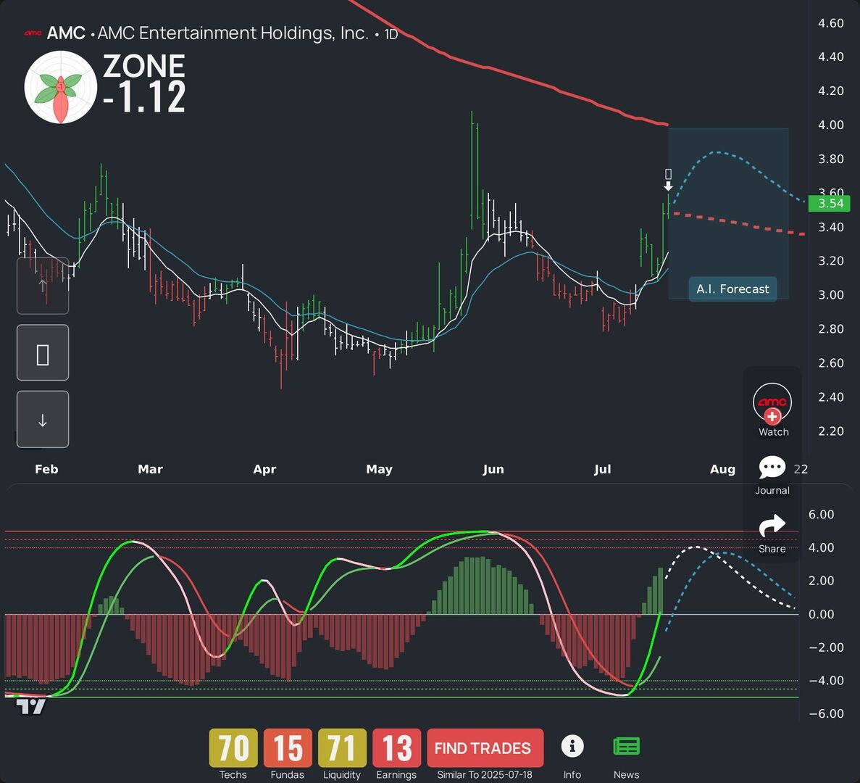860x783 pixels.
Task: Click the FIND TRADES button
Action: pyautogui.click(x=485, y=747)
